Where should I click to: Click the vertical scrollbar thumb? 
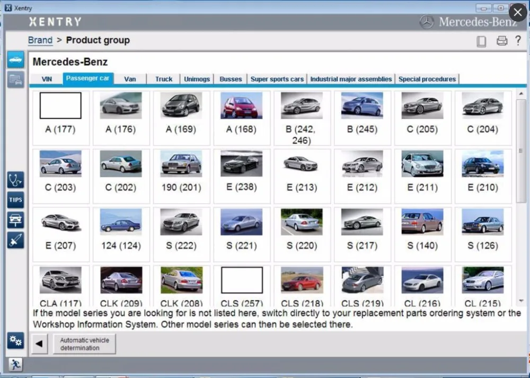(521, 151)
